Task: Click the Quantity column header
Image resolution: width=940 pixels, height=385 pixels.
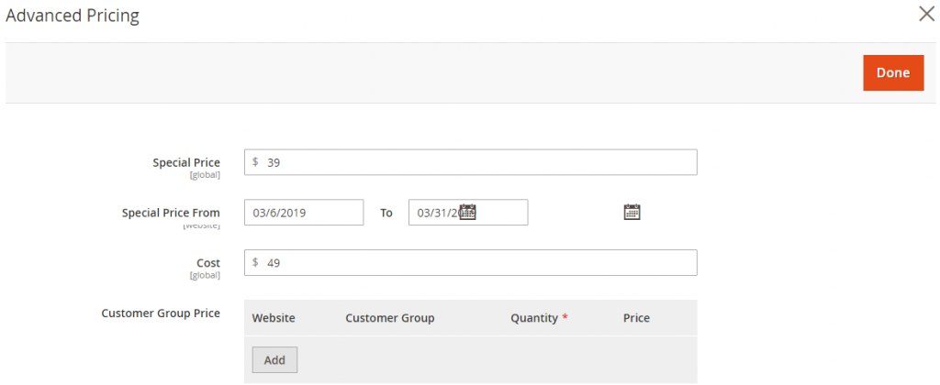Action: click(534, 318)
